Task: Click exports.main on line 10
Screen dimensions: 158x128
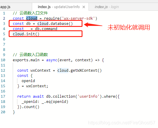Action: [x=26, y=60]
